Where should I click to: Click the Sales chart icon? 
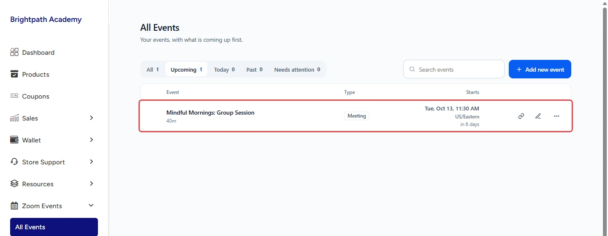14,118
